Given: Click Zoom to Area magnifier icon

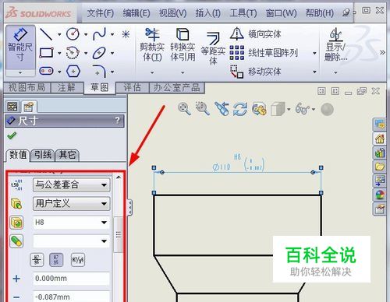Looking at the screenshot, I should click(203, 108).
